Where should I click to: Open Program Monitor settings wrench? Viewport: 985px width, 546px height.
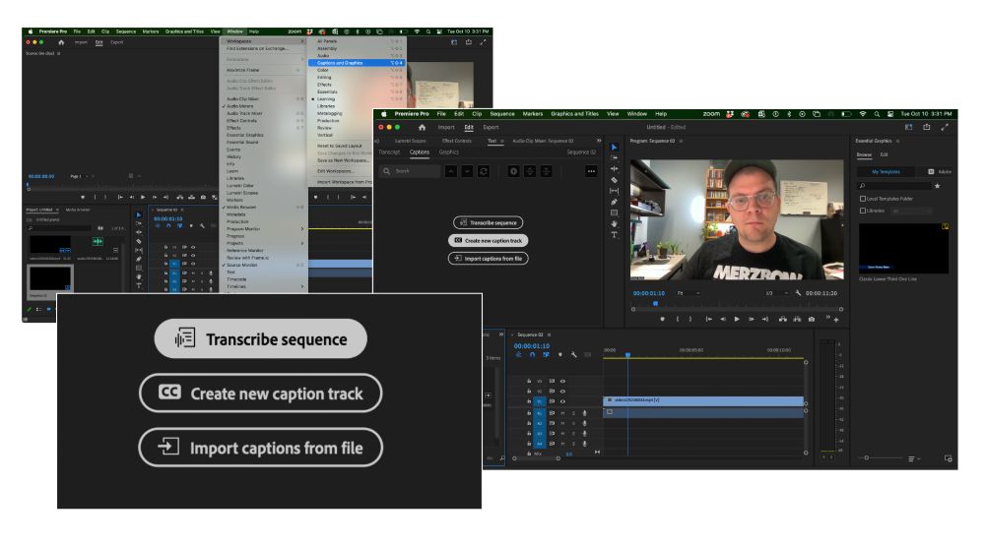(x=798, y=293)
